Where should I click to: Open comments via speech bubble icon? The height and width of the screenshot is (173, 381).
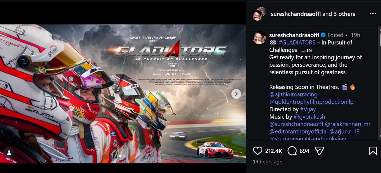(x=292, y=151)
